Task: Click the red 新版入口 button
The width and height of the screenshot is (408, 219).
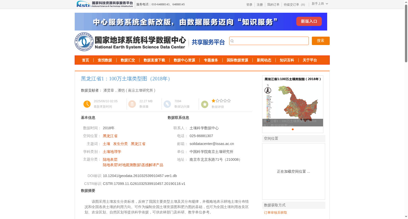Action: click(x=309, y=21)
